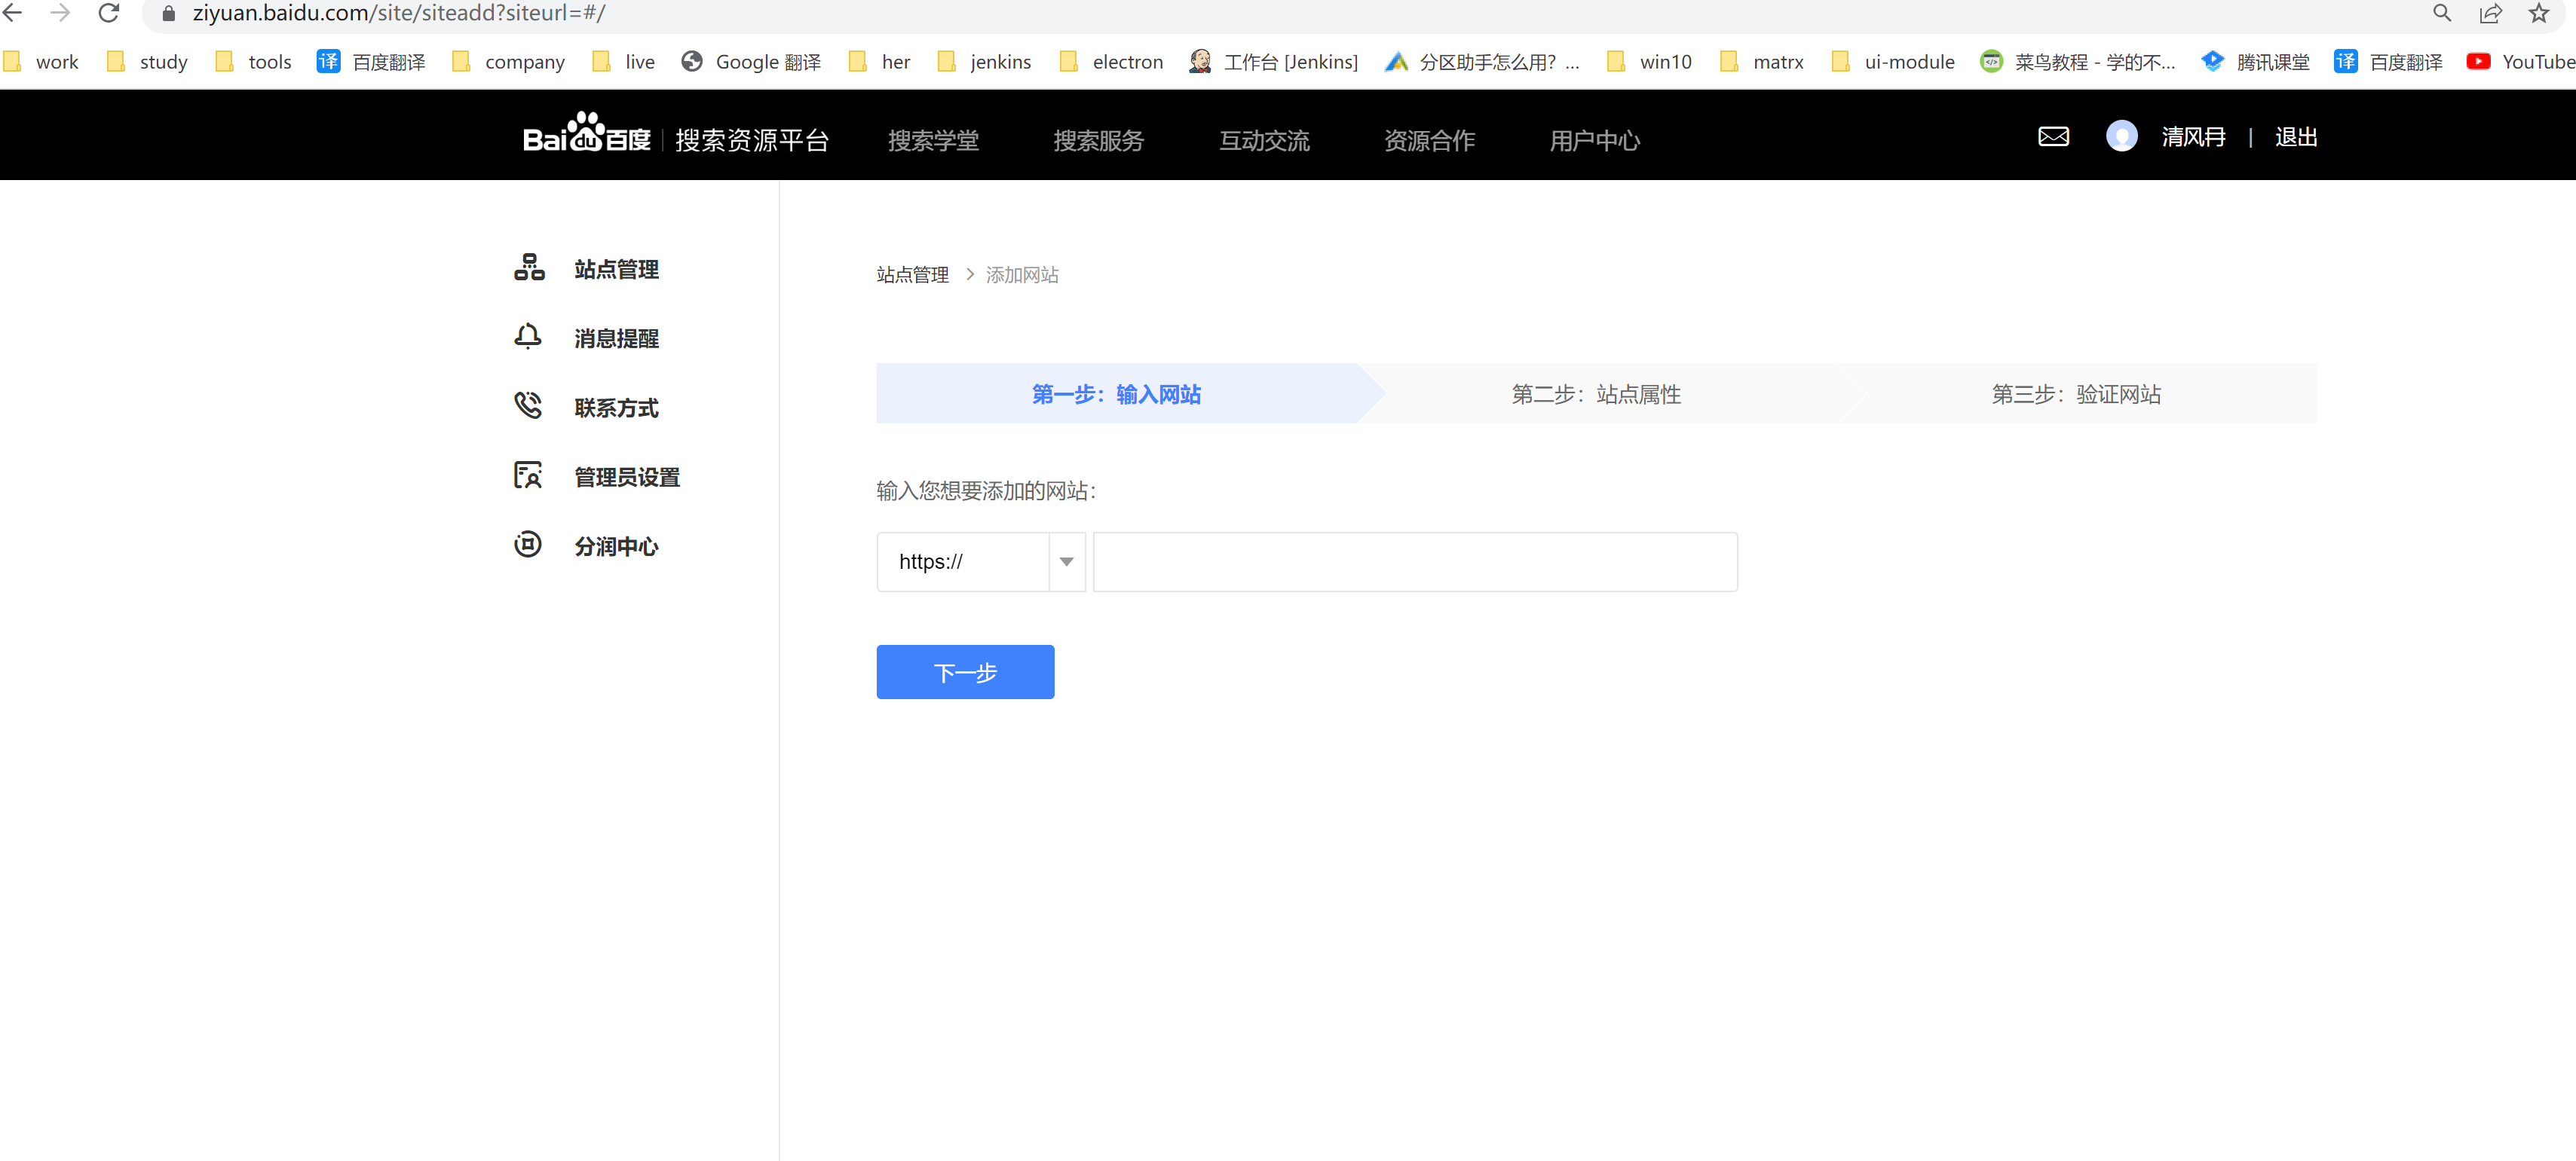The width and height of the screenshot is (2576, 1161).
Task: Reload the page with the refresh icon
Action: 108,13
